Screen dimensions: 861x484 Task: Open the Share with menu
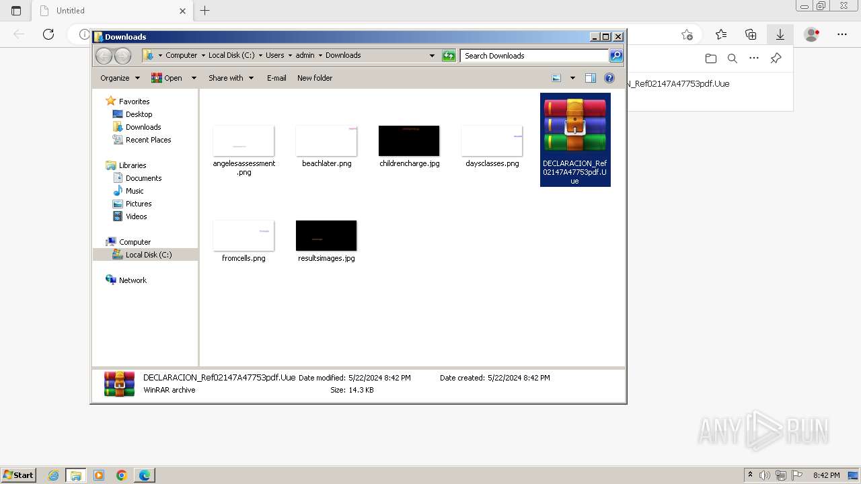231,78
